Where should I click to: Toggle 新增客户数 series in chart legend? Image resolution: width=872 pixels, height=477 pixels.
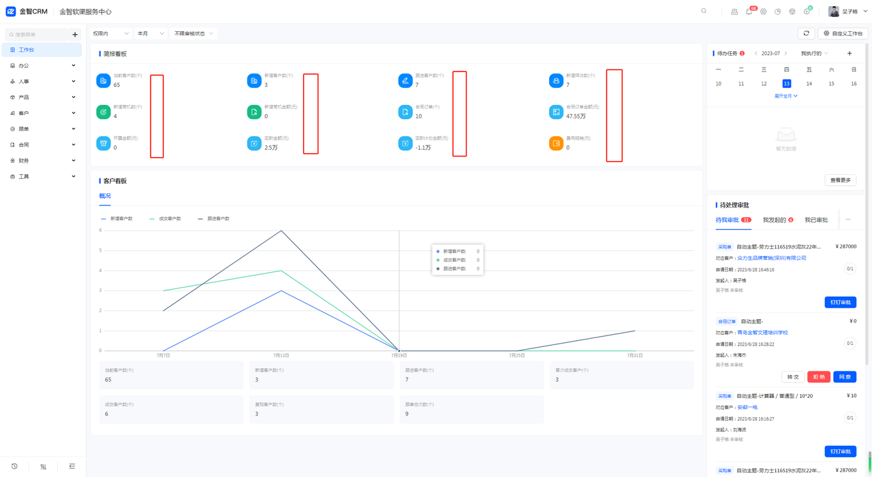point(117,218)
